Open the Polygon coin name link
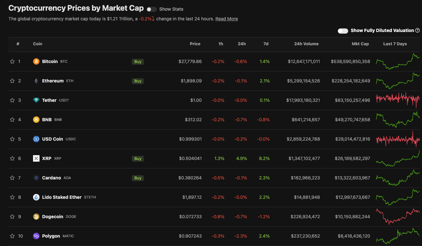Image resolution: width=422 pixels, height=246 pixels. click(51, 236)
